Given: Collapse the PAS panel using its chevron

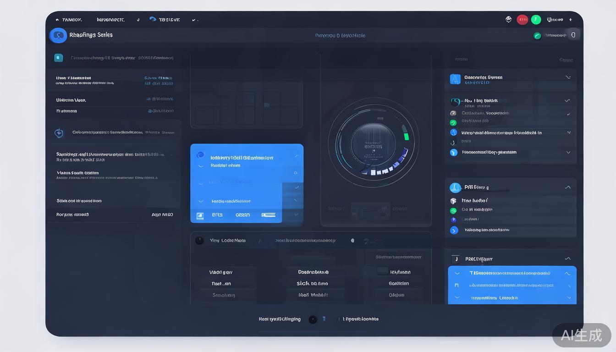Looking at the screenshot, I should 567,187.
